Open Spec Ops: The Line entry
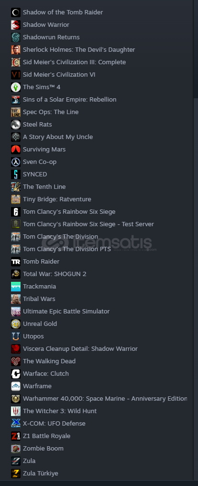Viewport: 198px width, 486px height. (x=51, y=112)
